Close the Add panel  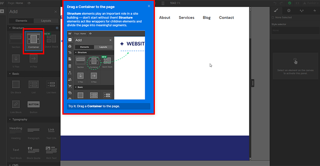pos(56,12)
